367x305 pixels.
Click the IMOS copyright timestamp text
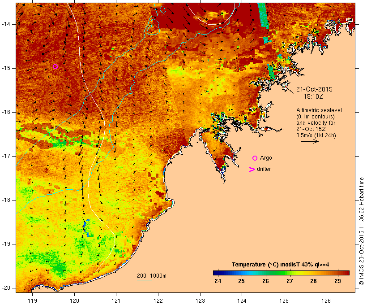pyautogui.click(x=362, y=231)
